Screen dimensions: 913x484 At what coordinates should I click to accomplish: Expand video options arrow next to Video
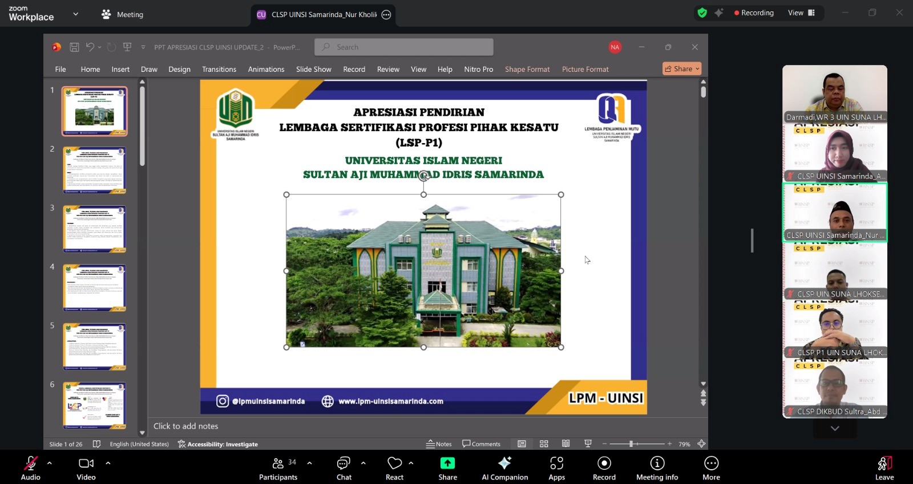click(108, 463)
